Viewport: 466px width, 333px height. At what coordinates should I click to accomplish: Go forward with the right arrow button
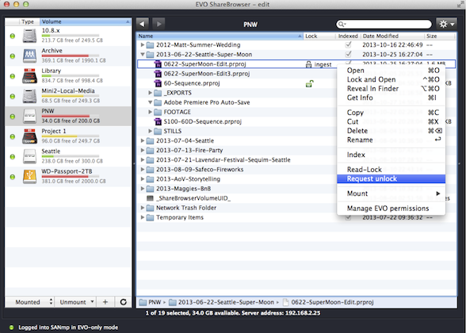point(159,24)
